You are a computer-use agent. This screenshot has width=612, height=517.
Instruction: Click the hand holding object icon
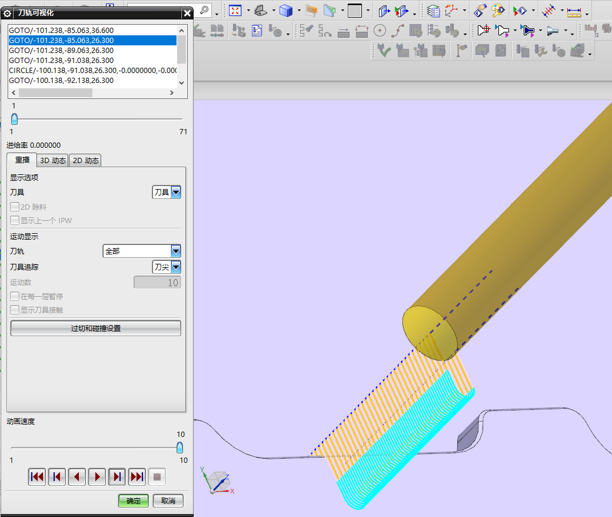pos(480,11)
